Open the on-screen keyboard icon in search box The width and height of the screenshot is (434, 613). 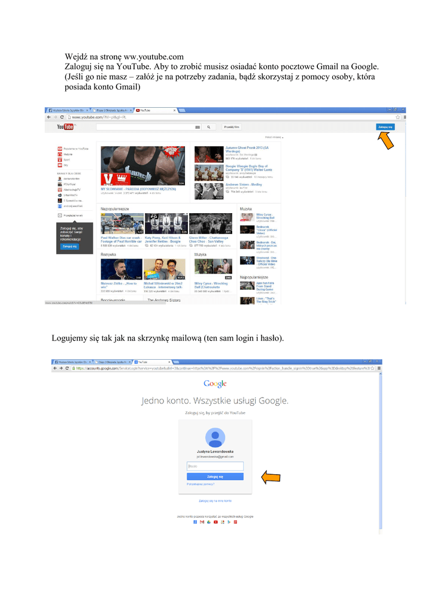pyautogui.click(x=197, y=127)
